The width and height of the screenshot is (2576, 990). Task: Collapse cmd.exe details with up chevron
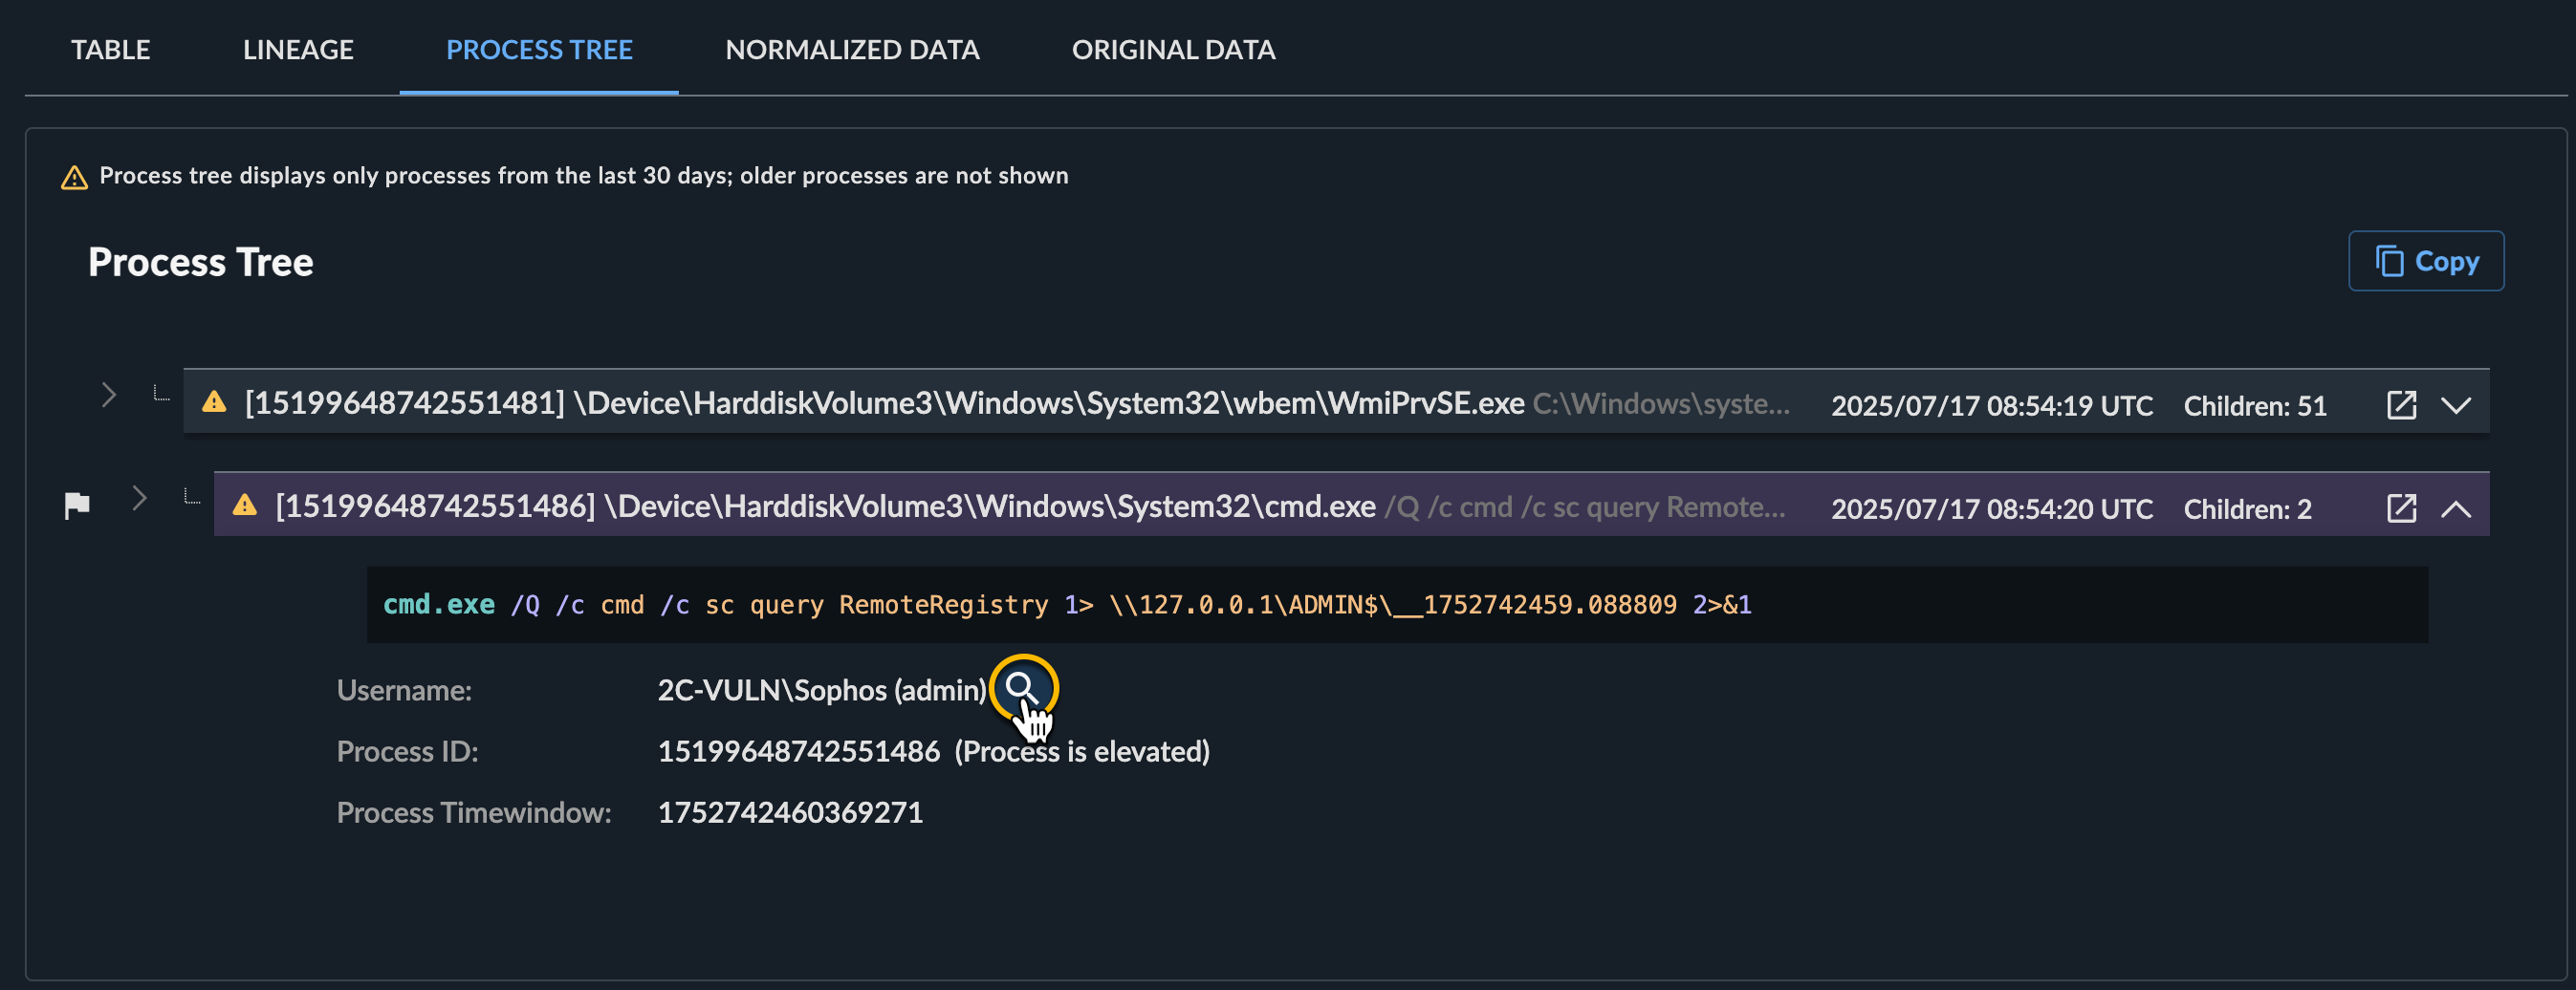pyautogui.click(x=2456, y=508)
